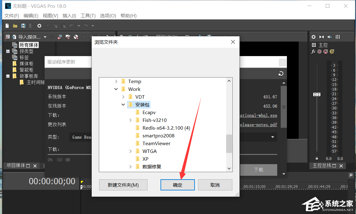Click the dim output speaker icon
356x214 pixels.
(329, 37)
